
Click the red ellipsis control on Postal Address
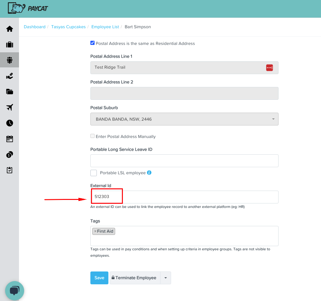[269, 67]
